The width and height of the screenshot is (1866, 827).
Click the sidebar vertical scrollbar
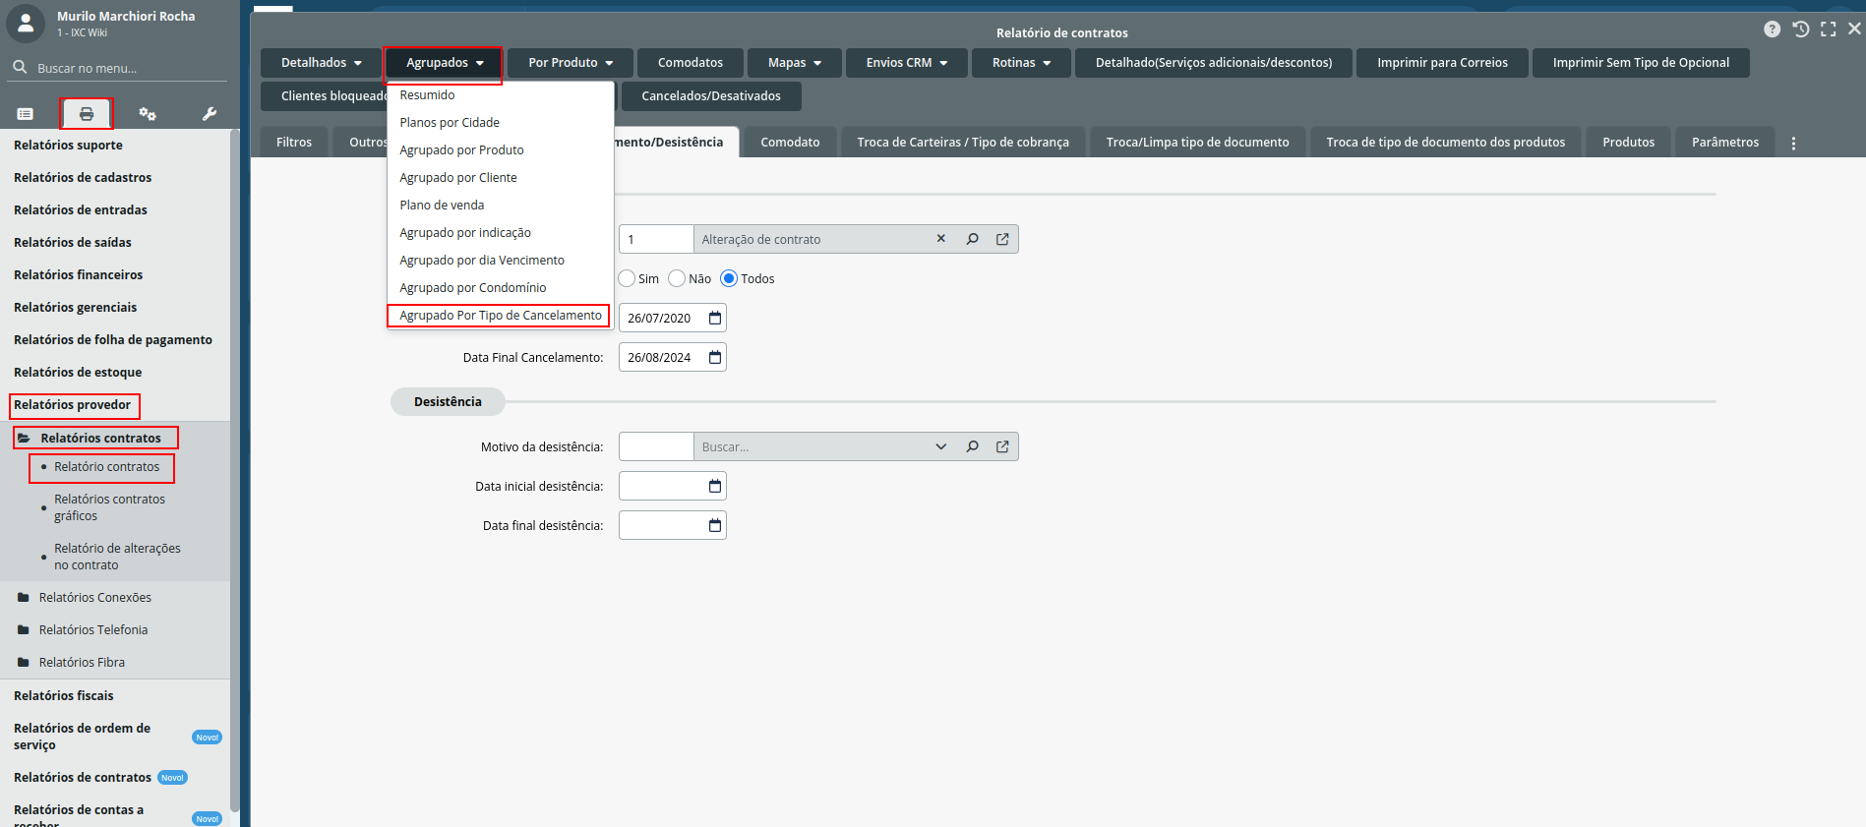click(x=234, y=472)
